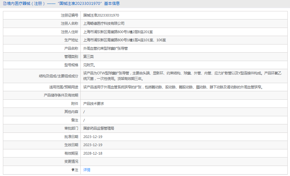The image size is (290, 176).
Task: Click the 产品名称 label
Action: click(71, 48)
